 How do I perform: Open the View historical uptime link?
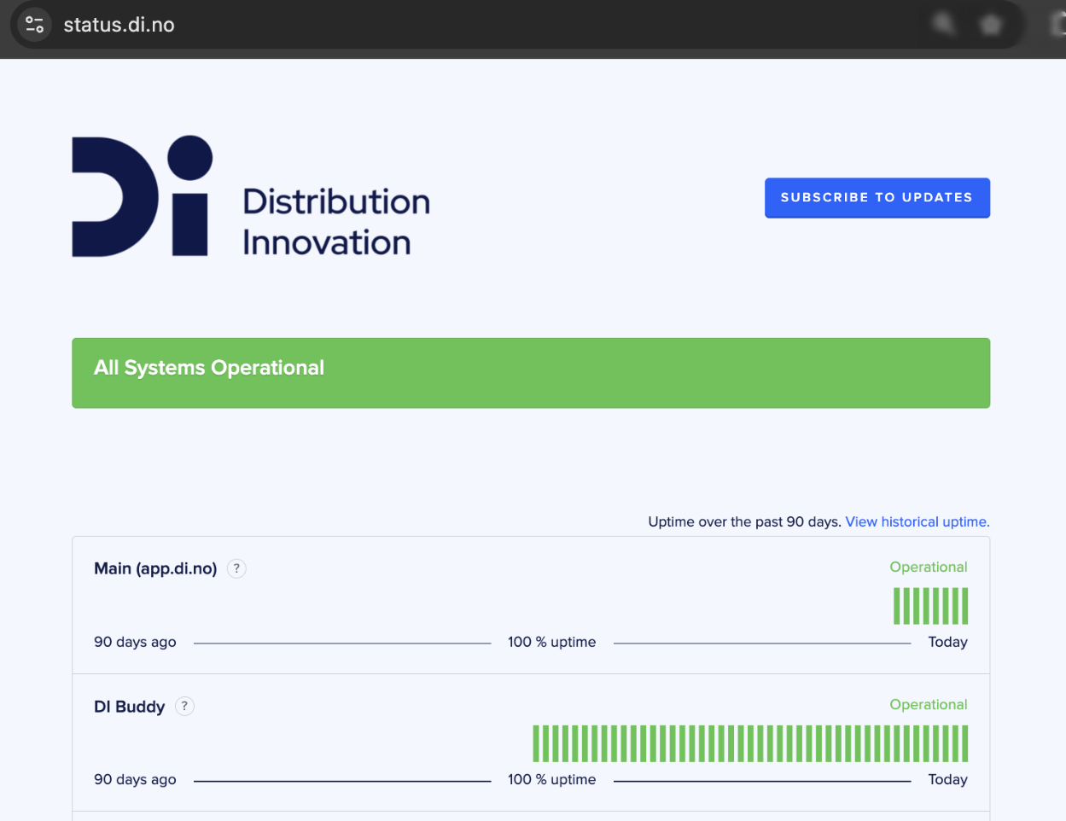click(917, 521)
